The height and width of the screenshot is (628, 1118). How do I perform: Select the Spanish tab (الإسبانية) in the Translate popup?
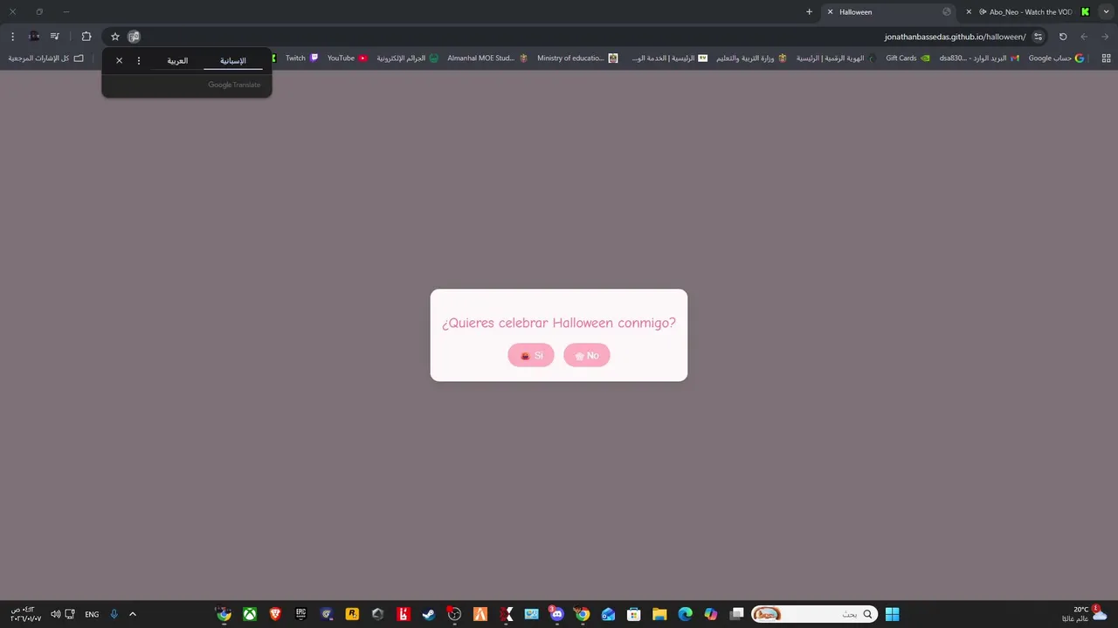(232, 61)
